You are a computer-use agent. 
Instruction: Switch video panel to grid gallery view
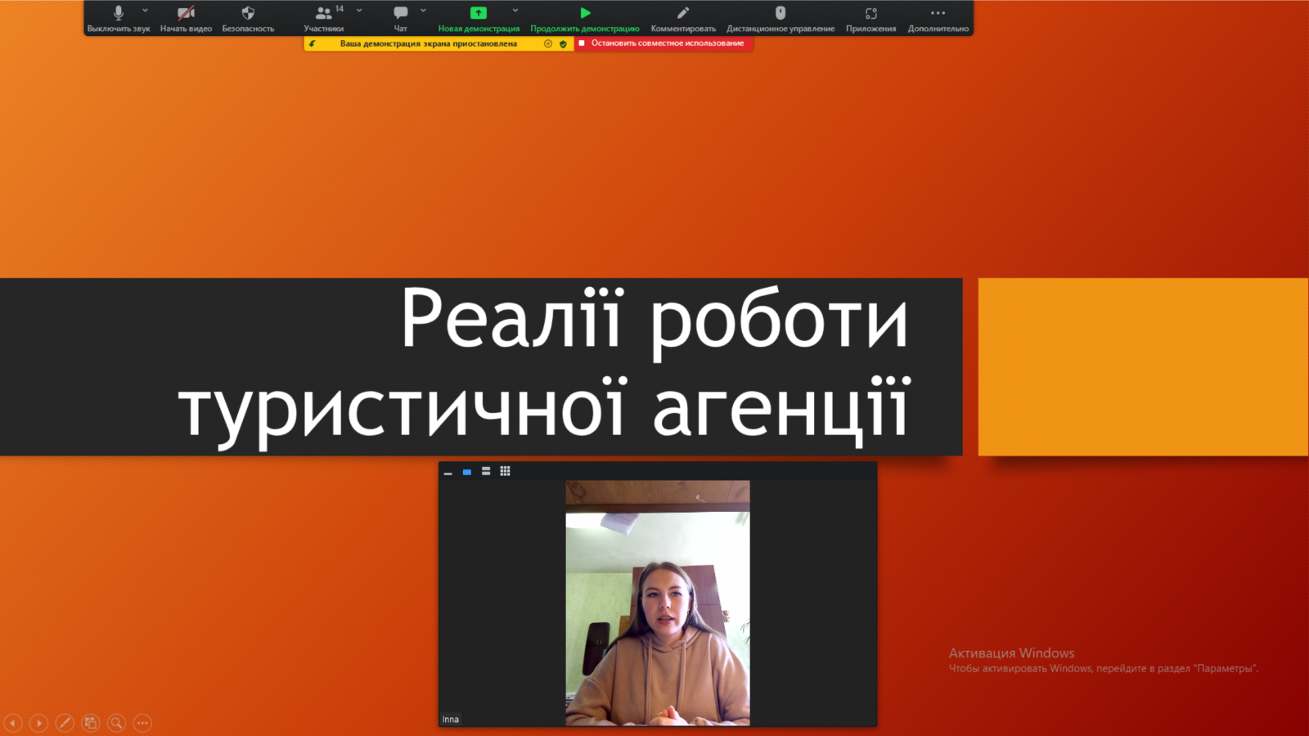click(x=505, y=471)
